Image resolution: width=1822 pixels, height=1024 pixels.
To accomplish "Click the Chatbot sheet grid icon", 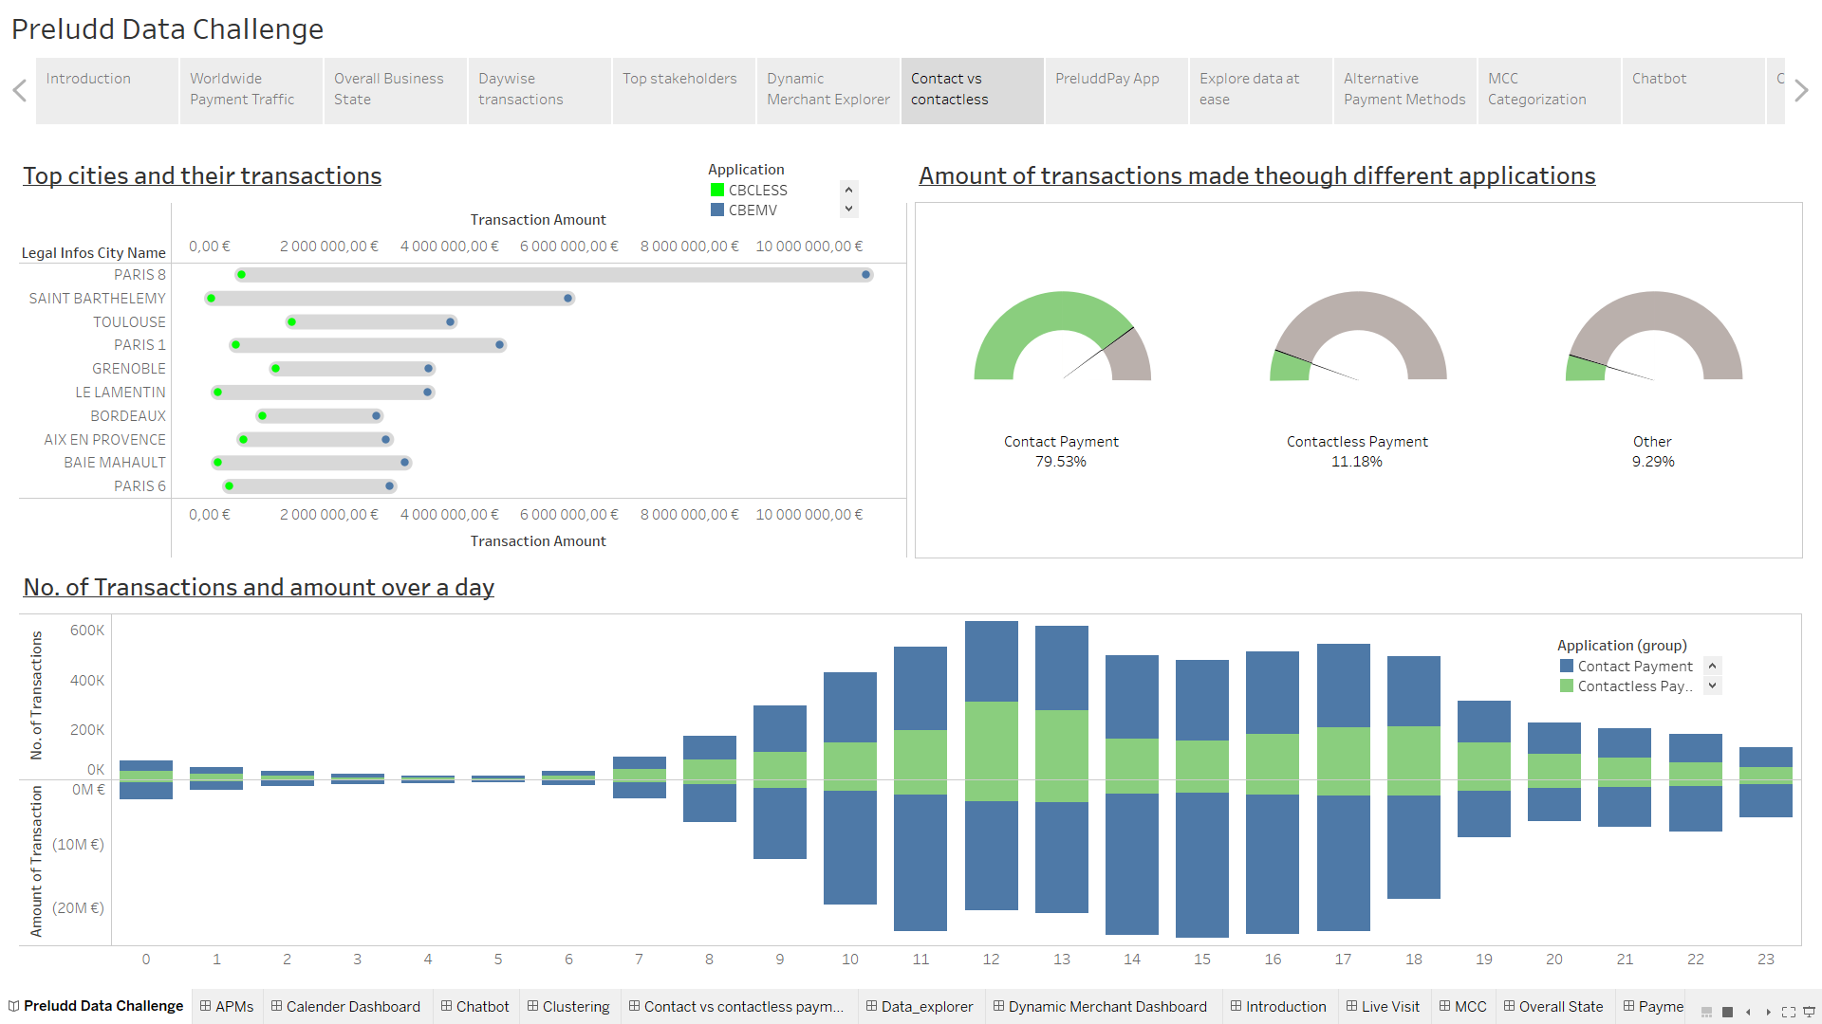I will [x=446, y=1006].
